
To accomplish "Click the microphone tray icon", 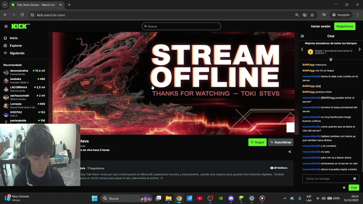I will pos(300,198).
